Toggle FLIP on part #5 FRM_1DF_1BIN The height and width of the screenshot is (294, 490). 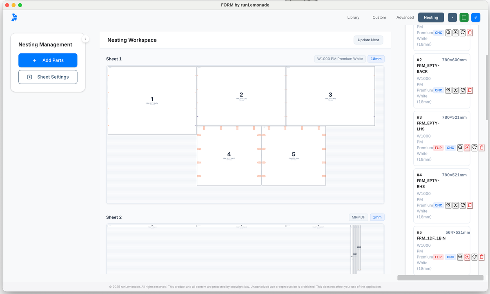pyautogui.click(x=438, y=257)
